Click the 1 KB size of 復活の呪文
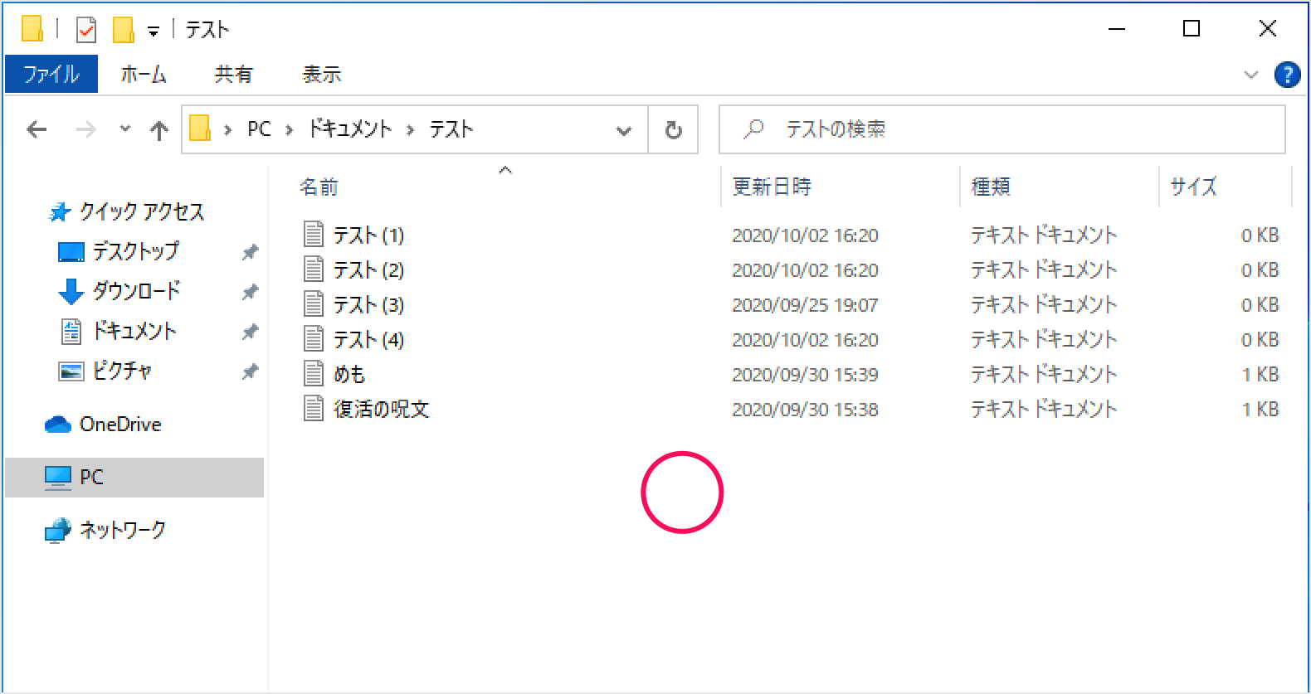This screenshot has height=694, width=1311. pyautogui.click(x=1260, y=410)
